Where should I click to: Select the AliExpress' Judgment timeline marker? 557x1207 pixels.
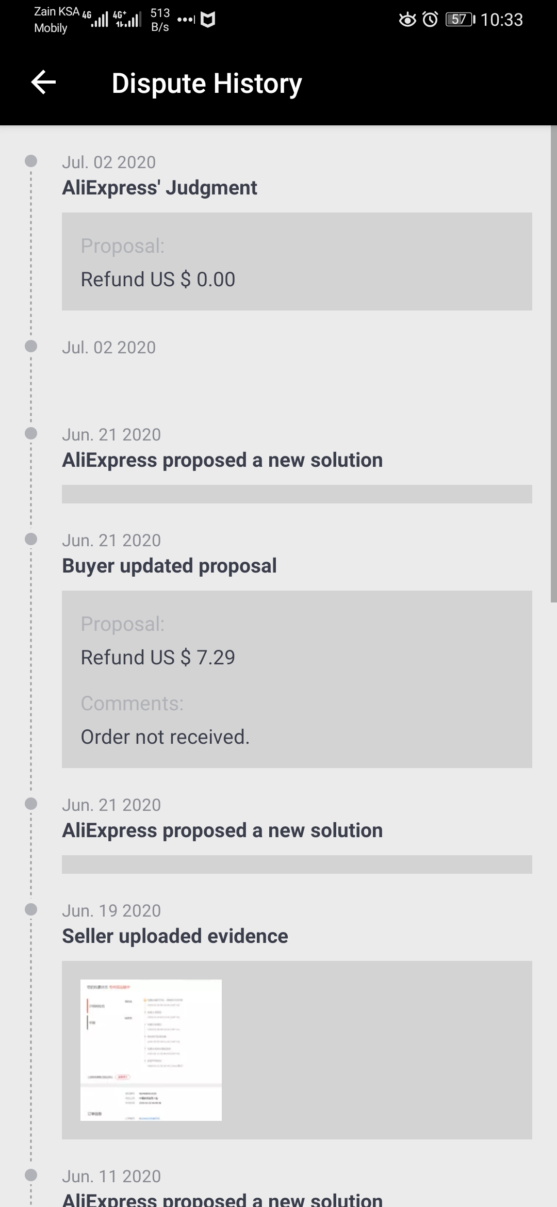click(x=31, y=161)
